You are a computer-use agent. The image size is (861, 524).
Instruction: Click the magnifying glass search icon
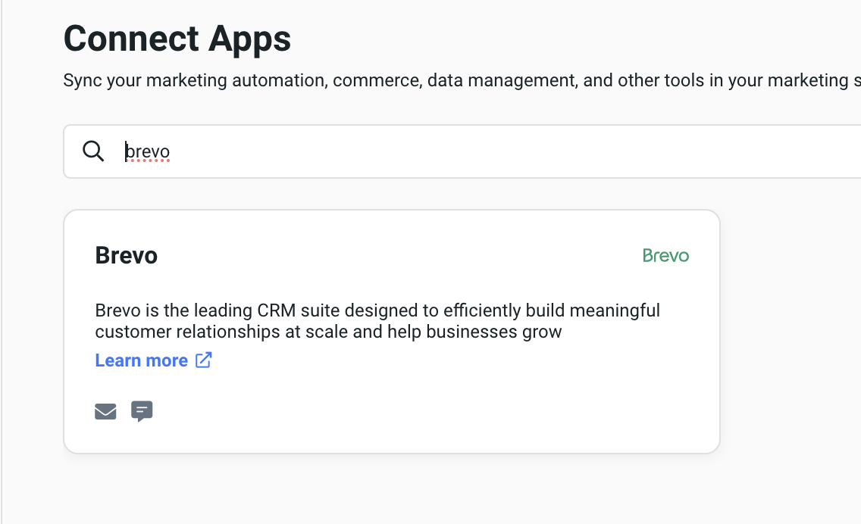93,151
